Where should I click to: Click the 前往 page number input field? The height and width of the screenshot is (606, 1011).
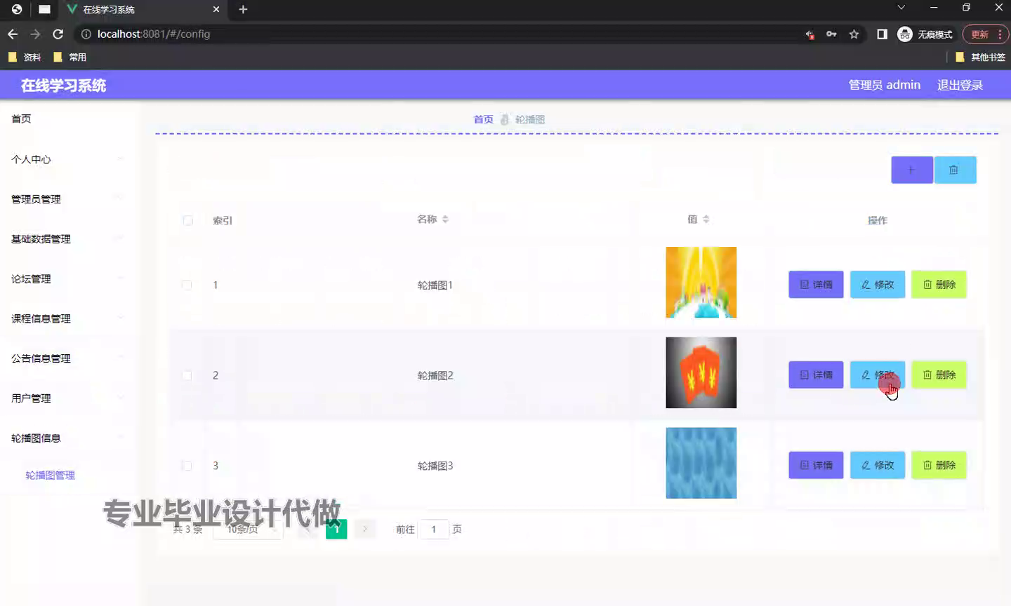click(x=434, y=529)
